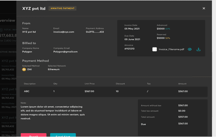
Task: Close the XYZ pvt ltd invoice dialog
Action: (x=204, y=8)
